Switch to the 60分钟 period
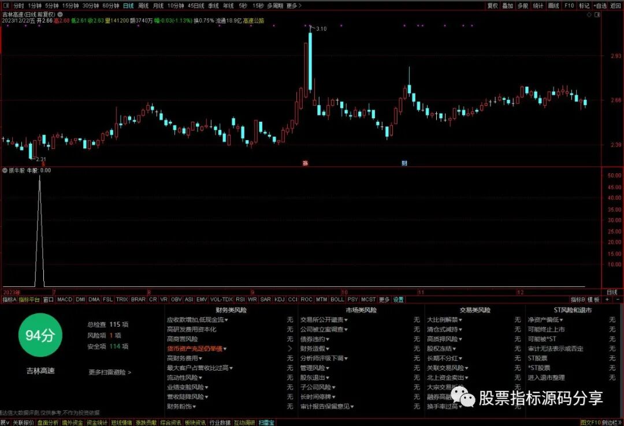Image resolution: width=624 pixels, height=426 pixels. (x=110, y=6)
